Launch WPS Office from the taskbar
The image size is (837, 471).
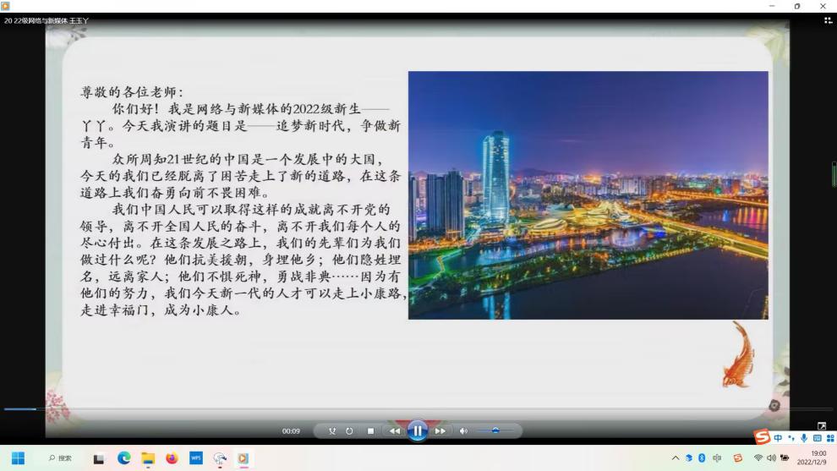(196, 458)
